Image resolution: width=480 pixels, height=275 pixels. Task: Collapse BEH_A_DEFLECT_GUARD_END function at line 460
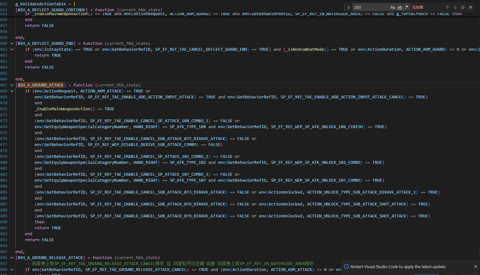[12, 43]
